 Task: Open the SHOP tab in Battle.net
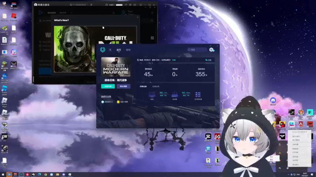click(x=63, y=13)
